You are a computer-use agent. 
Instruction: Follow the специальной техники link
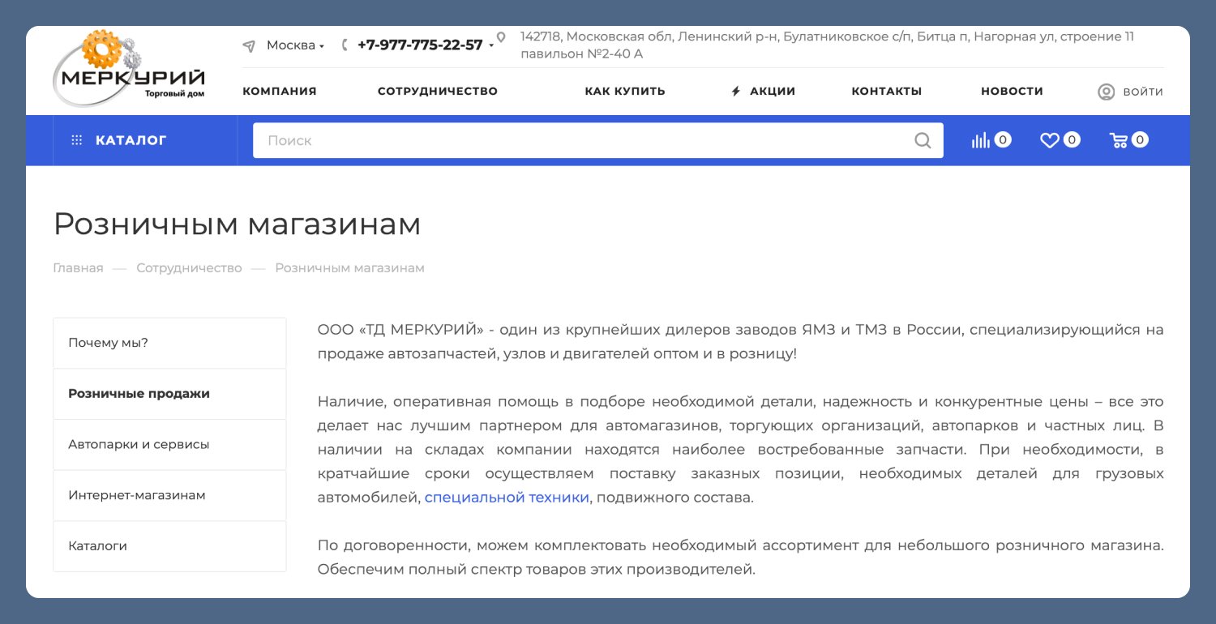[507, 497]
